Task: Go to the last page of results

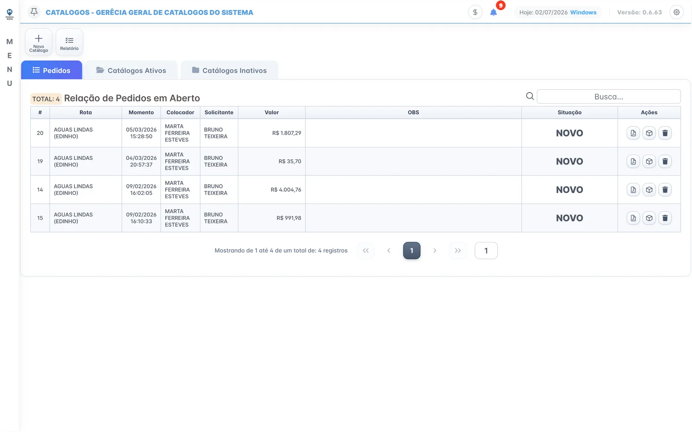Action: click(x=458, y=251)
